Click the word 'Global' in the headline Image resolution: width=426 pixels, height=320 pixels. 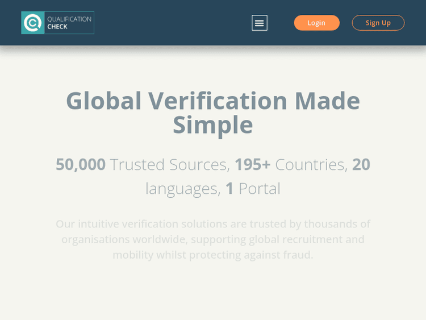pyautogui.click(x=103, y=101)
